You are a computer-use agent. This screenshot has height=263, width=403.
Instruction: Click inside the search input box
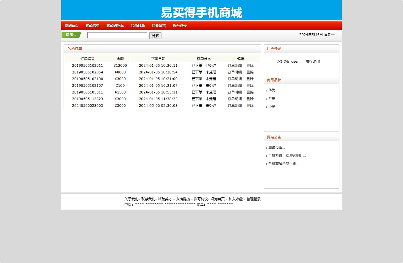click(x=117, y=35)
